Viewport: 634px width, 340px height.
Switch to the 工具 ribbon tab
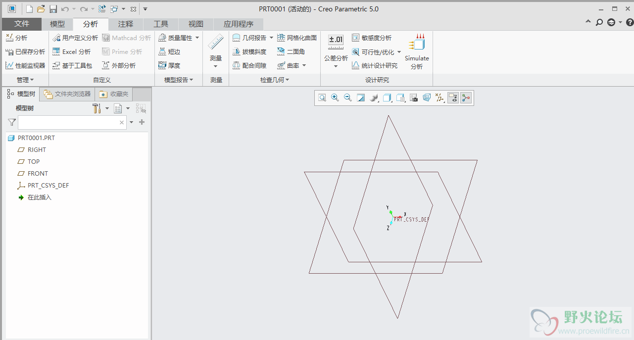(161, 24)
